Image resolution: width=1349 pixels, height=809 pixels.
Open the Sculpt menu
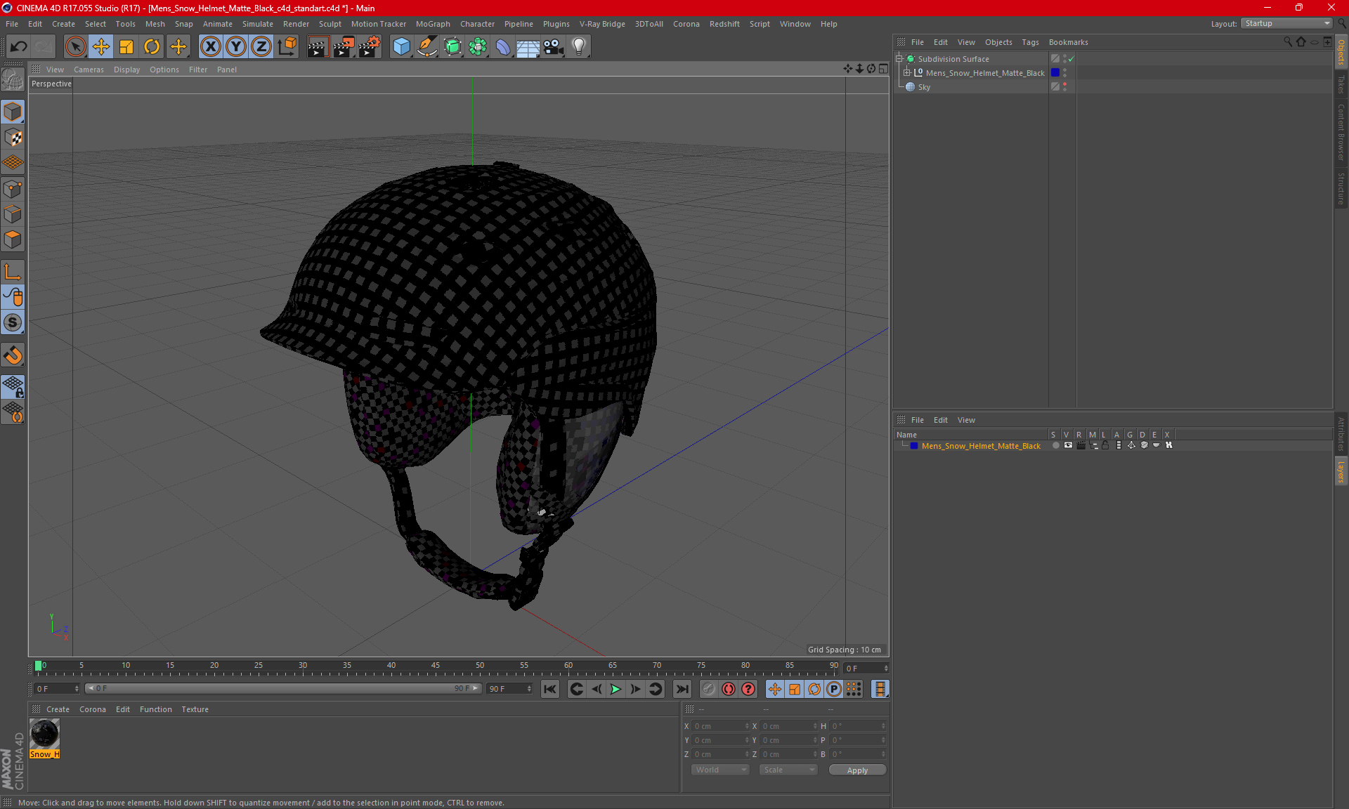click(330, 24)
